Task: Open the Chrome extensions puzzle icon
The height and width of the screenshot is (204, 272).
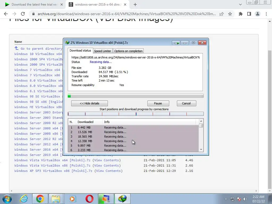Action: tap(241, 14)
